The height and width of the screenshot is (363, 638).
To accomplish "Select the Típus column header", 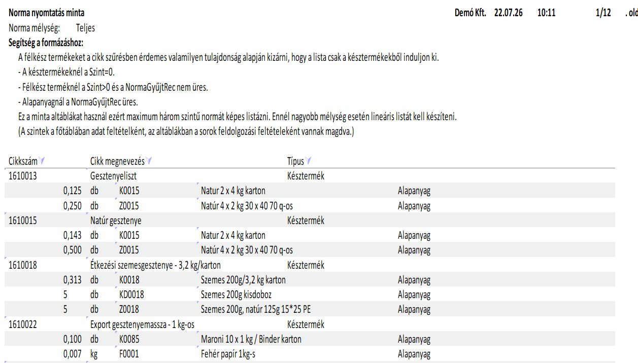I will tap(295, 161).
